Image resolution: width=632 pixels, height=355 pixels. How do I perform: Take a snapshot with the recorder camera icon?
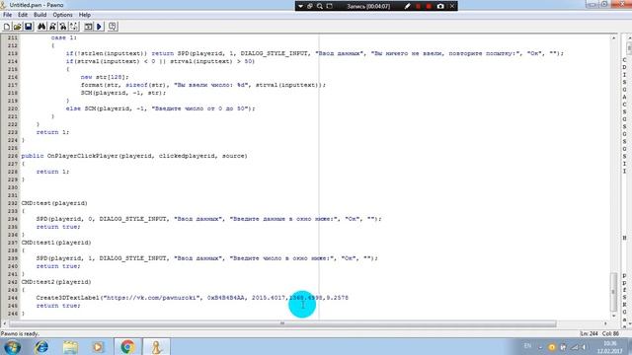point(440,6)
